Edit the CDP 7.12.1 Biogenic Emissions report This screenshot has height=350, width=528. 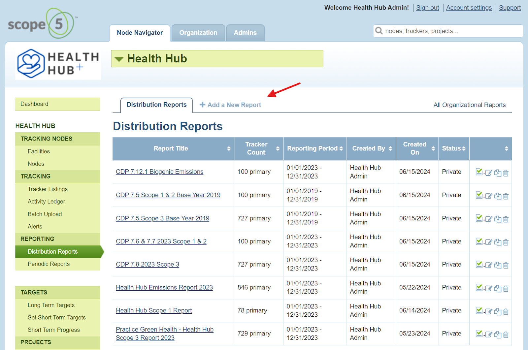pos(488,173)
